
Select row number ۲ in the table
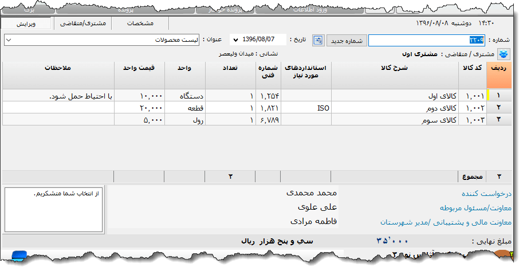point(499,107)
